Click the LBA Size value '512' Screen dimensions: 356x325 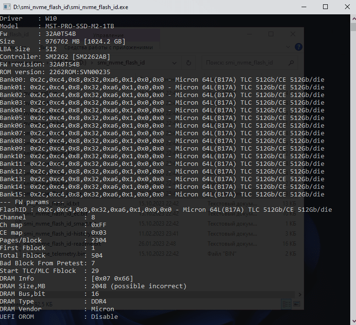click(x=51, y=49)
